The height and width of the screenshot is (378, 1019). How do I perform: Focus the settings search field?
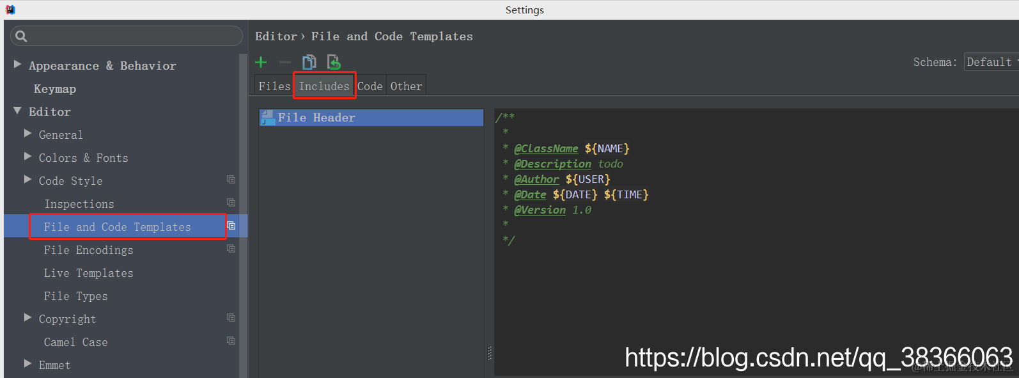[127, 36]
